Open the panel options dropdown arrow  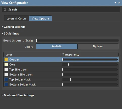point(115,3)
